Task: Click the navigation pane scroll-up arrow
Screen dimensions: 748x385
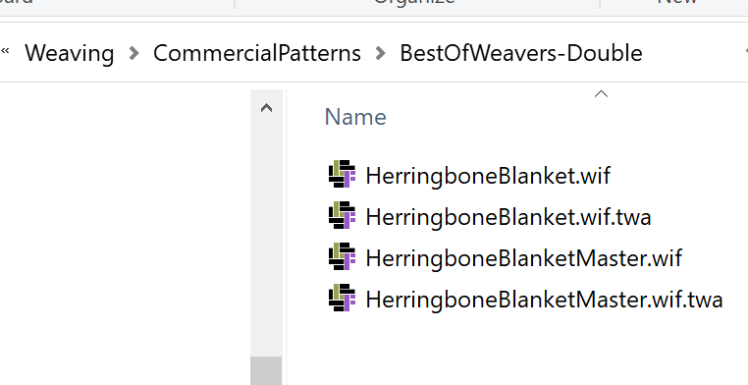Action: coord(266,108)
